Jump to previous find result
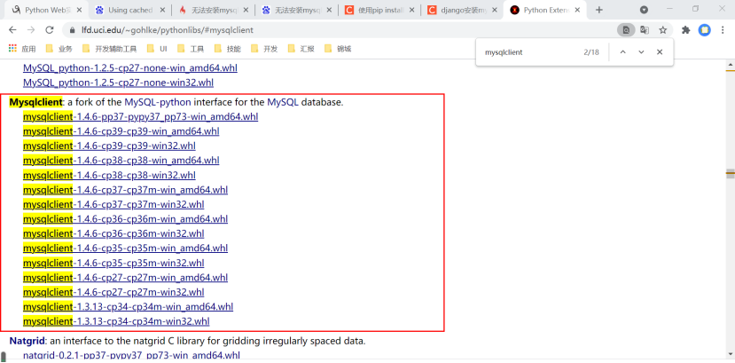 click(622, 52)
